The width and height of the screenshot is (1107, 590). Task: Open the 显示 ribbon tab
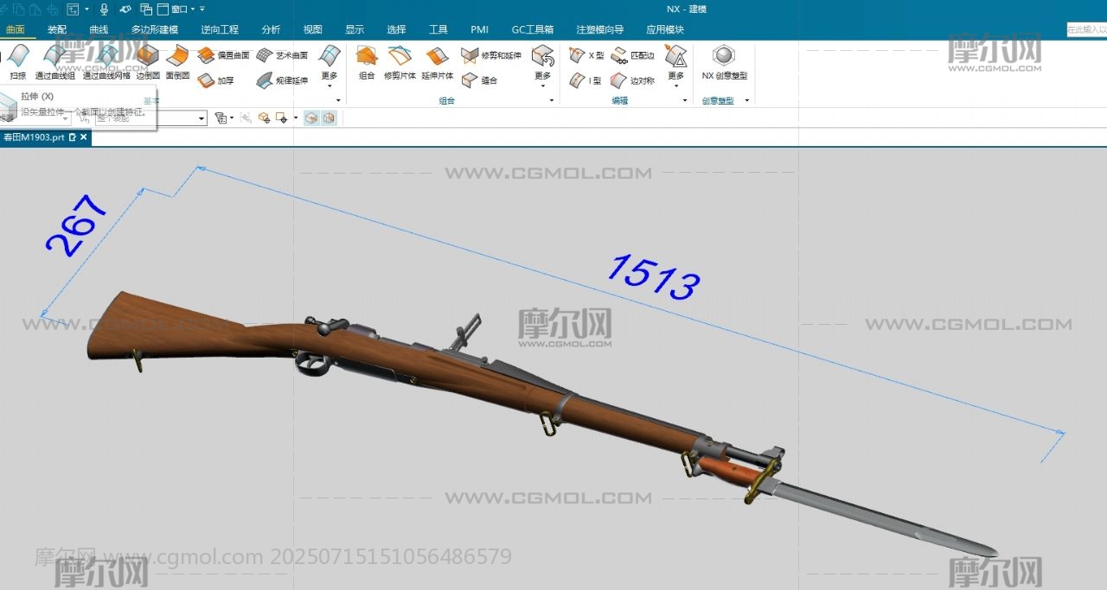(x=355, y=29)
